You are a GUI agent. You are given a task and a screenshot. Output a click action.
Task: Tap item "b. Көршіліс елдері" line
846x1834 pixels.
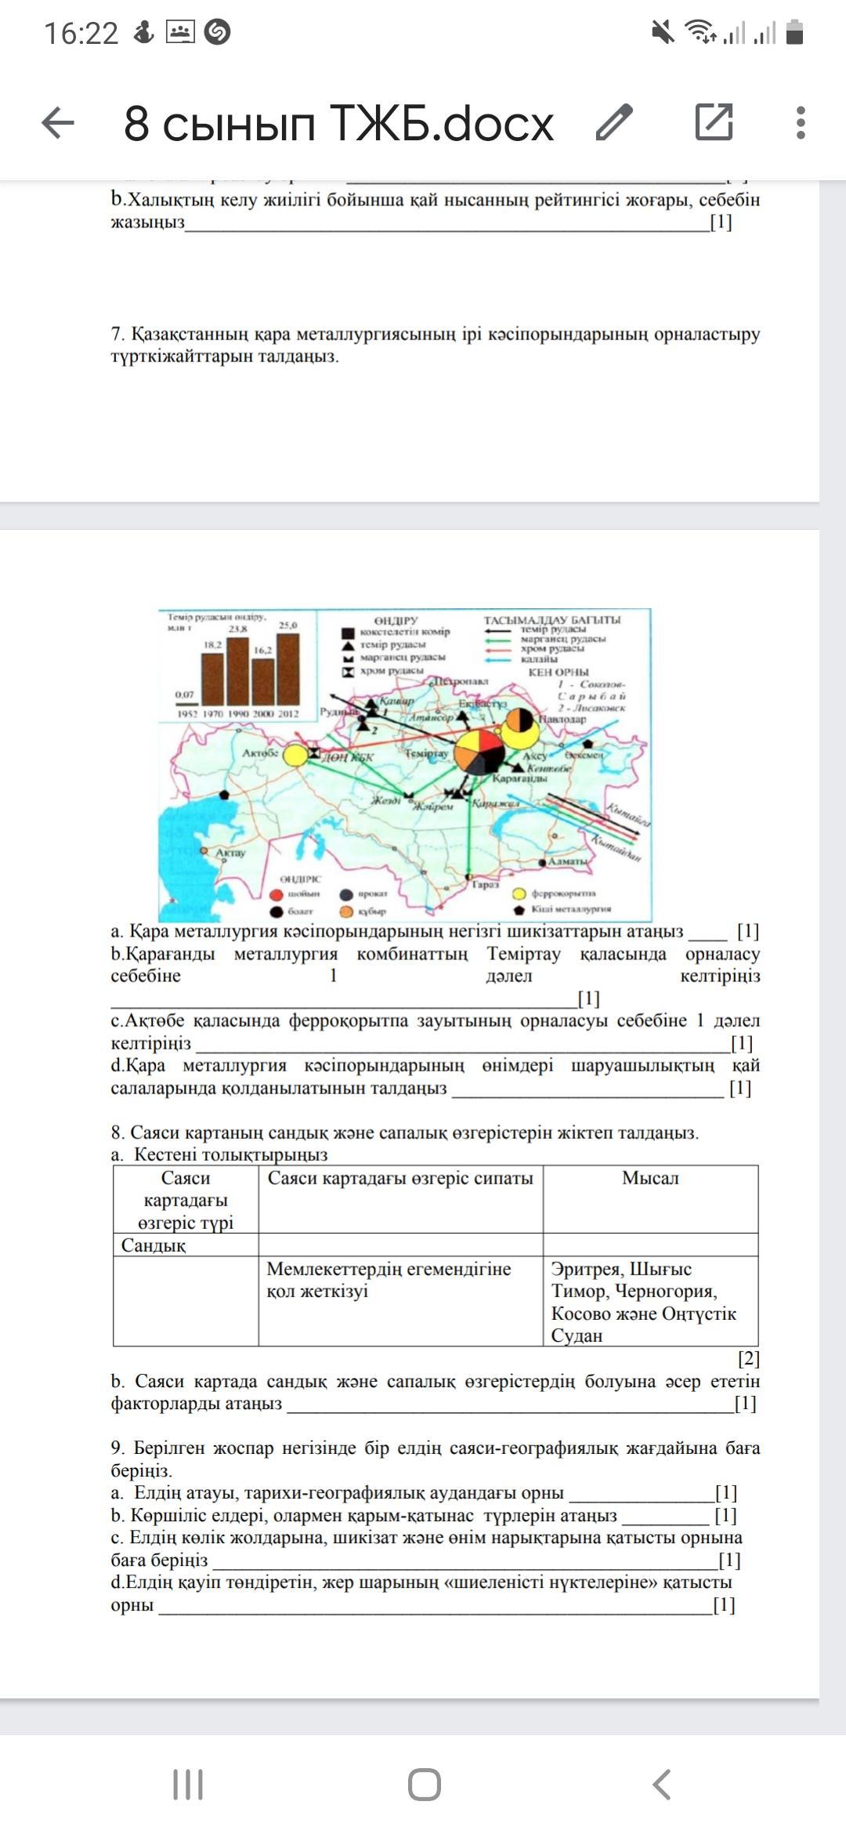click(423, 1515)
